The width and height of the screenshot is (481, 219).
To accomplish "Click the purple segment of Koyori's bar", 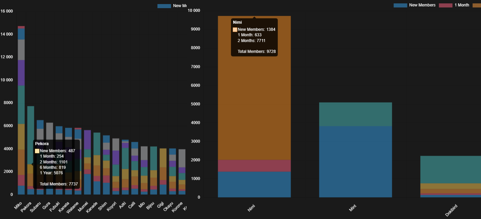I will [116, 157].
